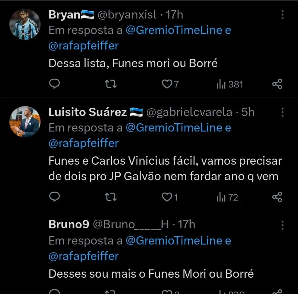The height and width of the screenshot is (294, 298).
Task: Like Luisito Suárez's tweet
Action: click(x=167, y=198)
